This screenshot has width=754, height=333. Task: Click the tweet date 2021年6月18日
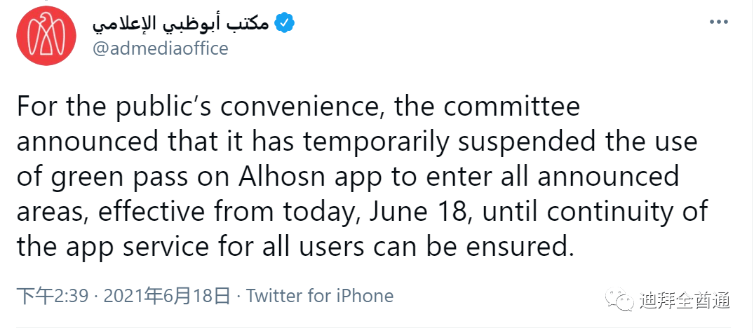pos(167,296)
